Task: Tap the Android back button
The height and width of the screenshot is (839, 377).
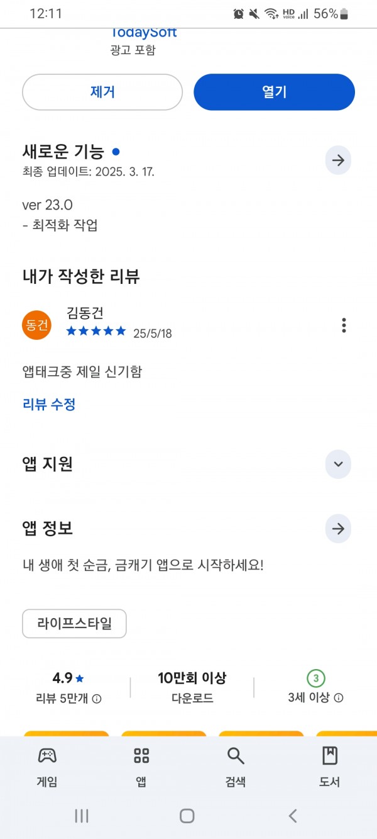Action: (x=293, y=816)
